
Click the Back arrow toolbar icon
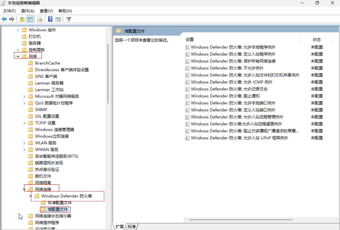[x=4, y=19]
